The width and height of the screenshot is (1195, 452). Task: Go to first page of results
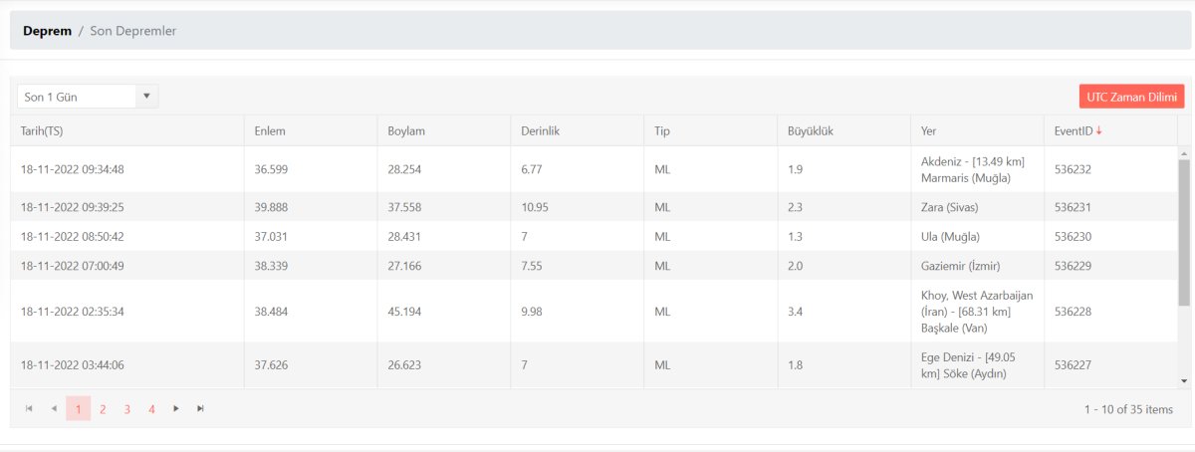pyautogui.click(x=29, y=408)
